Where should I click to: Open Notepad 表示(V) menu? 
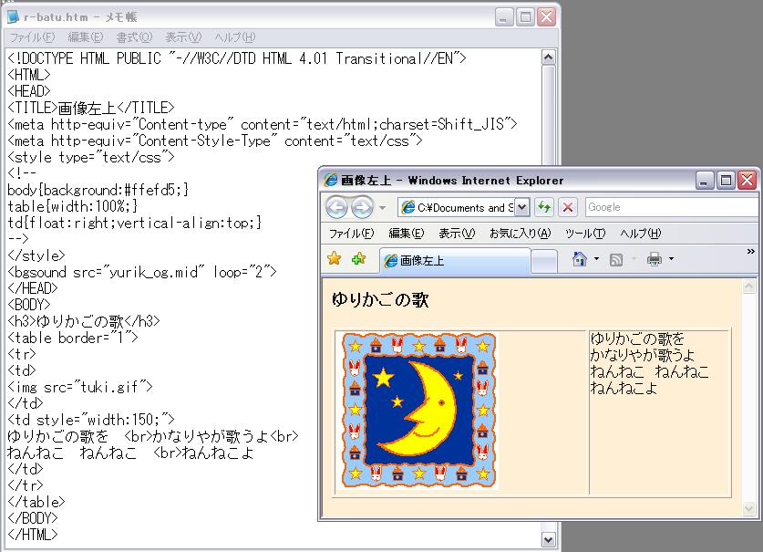tap(183, 37)
